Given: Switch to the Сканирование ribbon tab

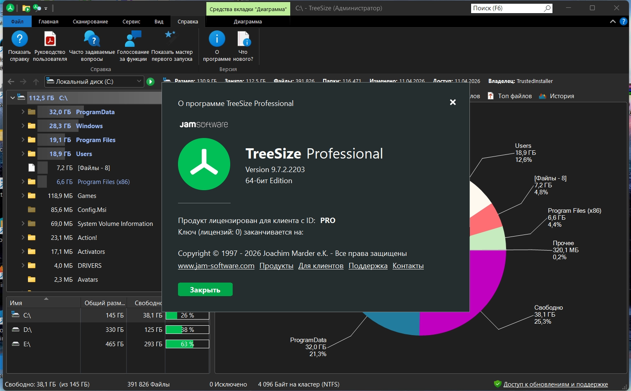Looking at the screenshot, I should coord(90,21).
